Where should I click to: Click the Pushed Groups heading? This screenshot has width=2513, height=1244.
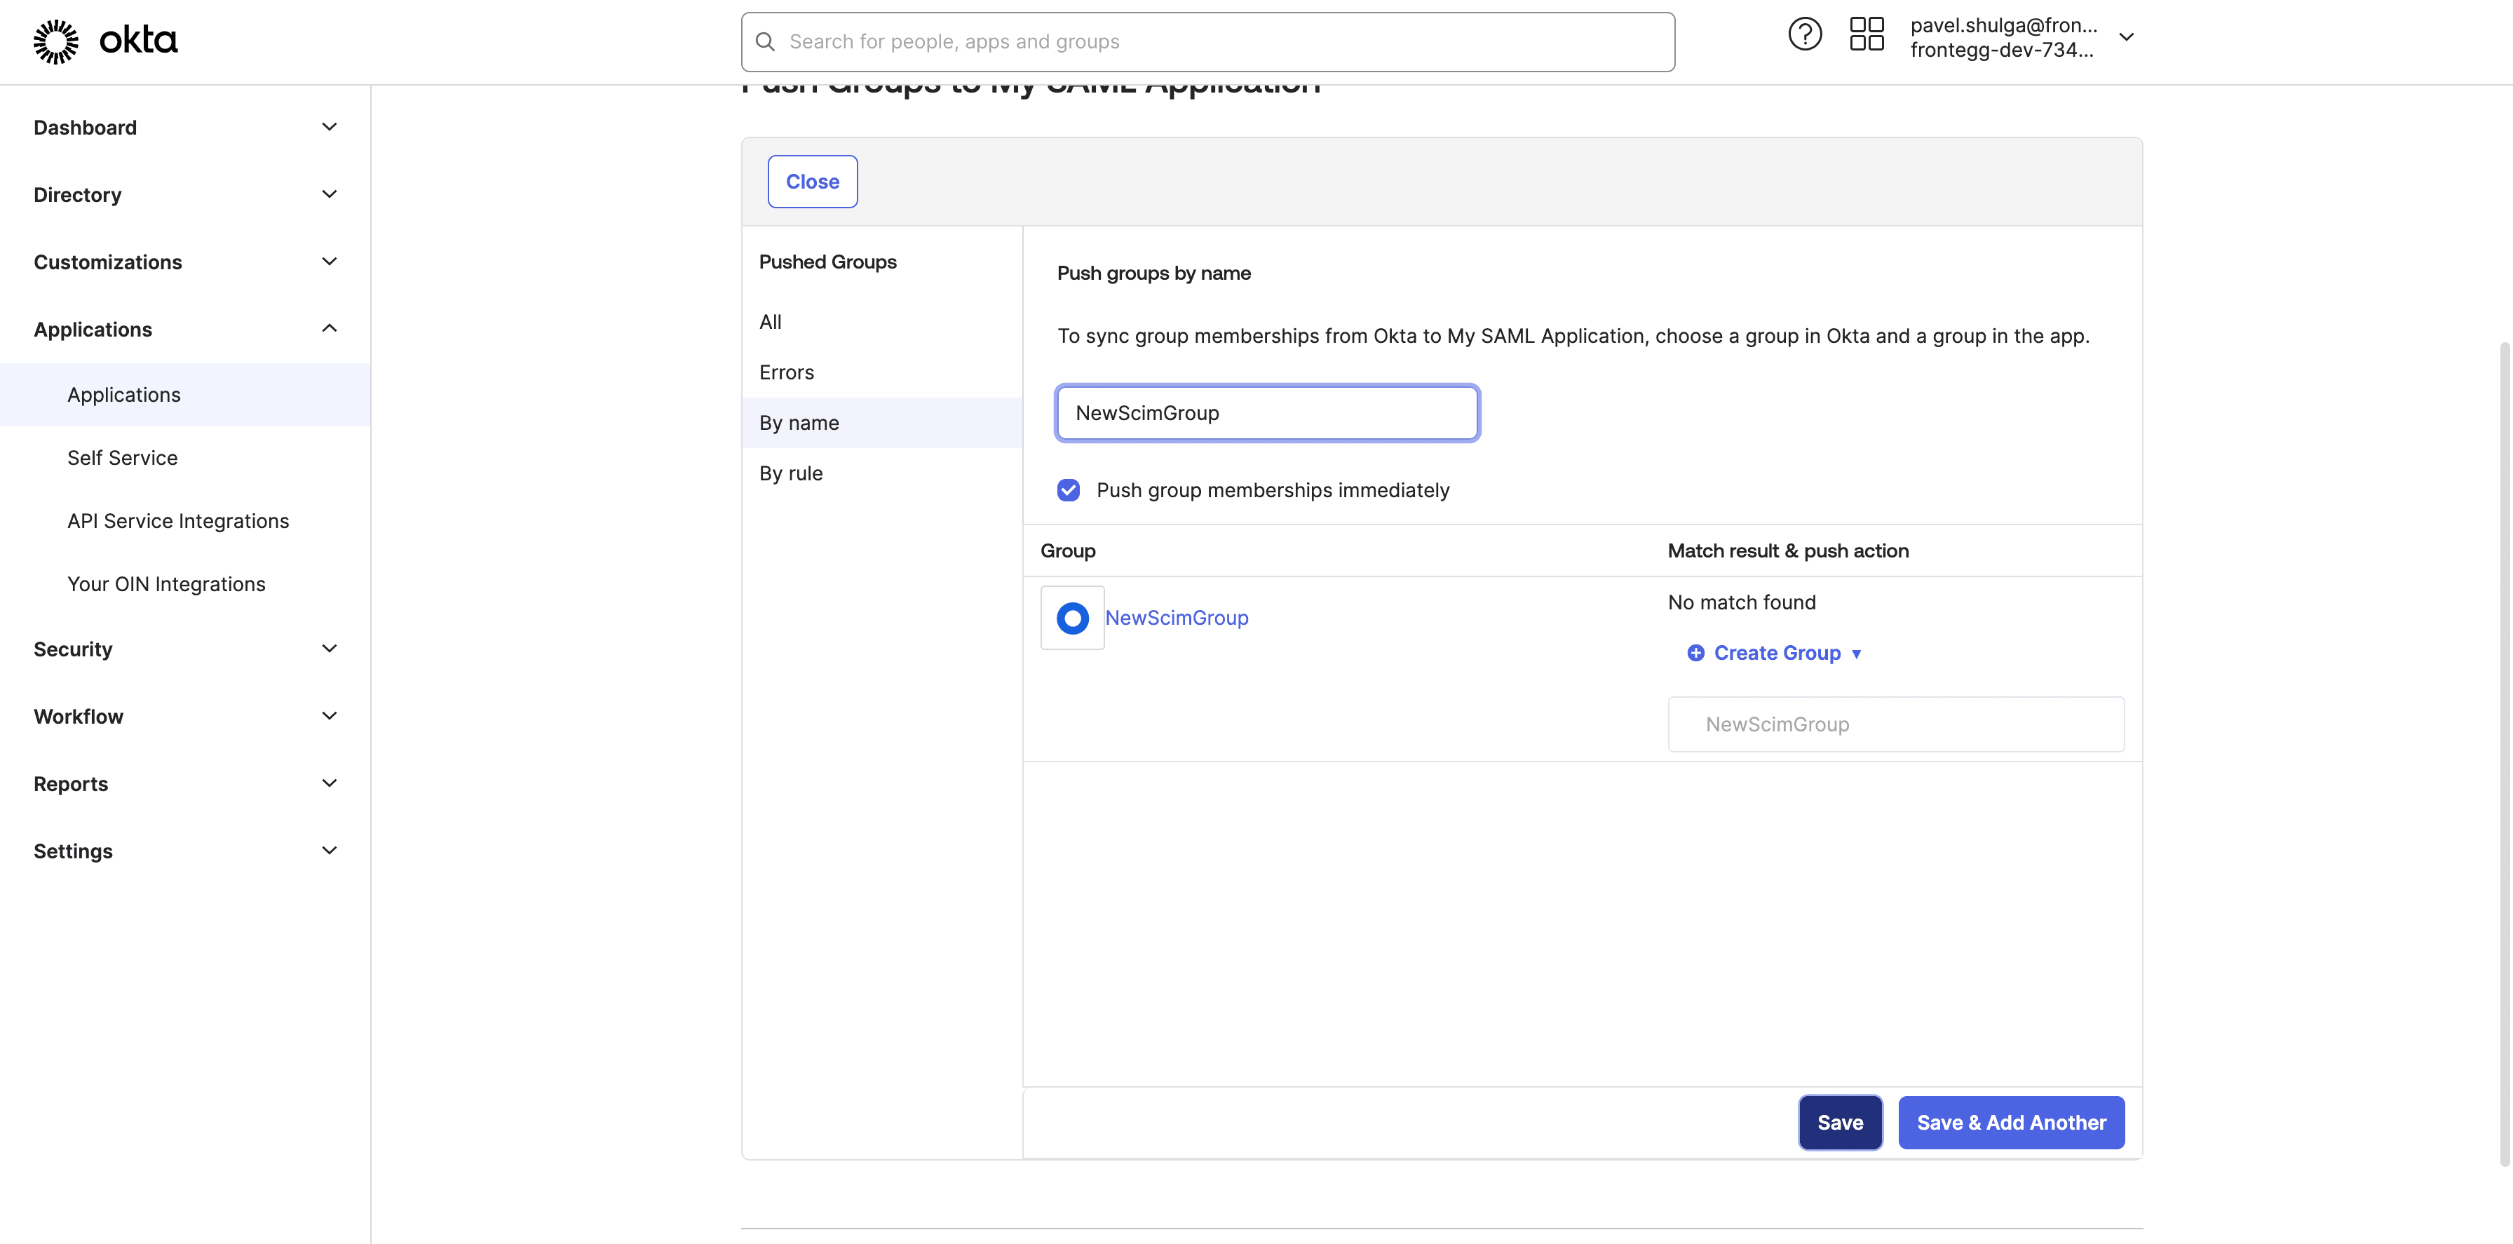[828, 262]
